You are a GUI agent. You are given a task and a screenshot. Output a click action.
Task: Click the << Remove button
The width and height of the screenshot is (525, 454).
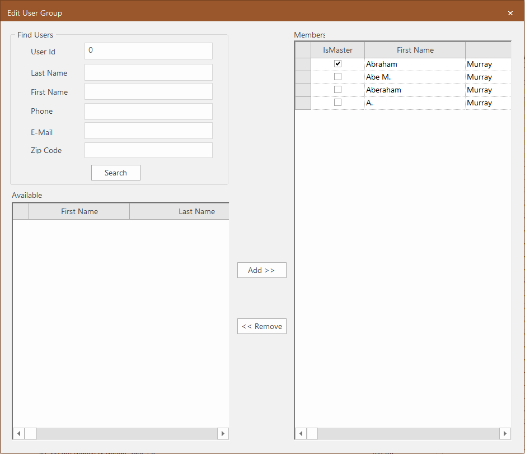[261, 326]
